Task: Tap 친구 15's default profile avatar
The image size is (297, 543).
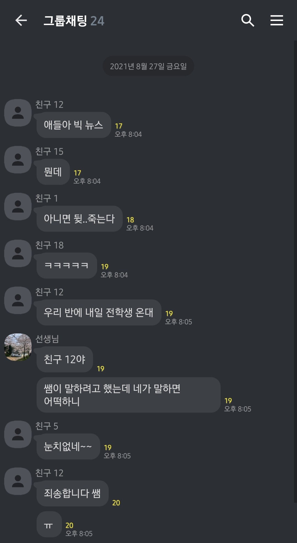Action: pos(18,160)
